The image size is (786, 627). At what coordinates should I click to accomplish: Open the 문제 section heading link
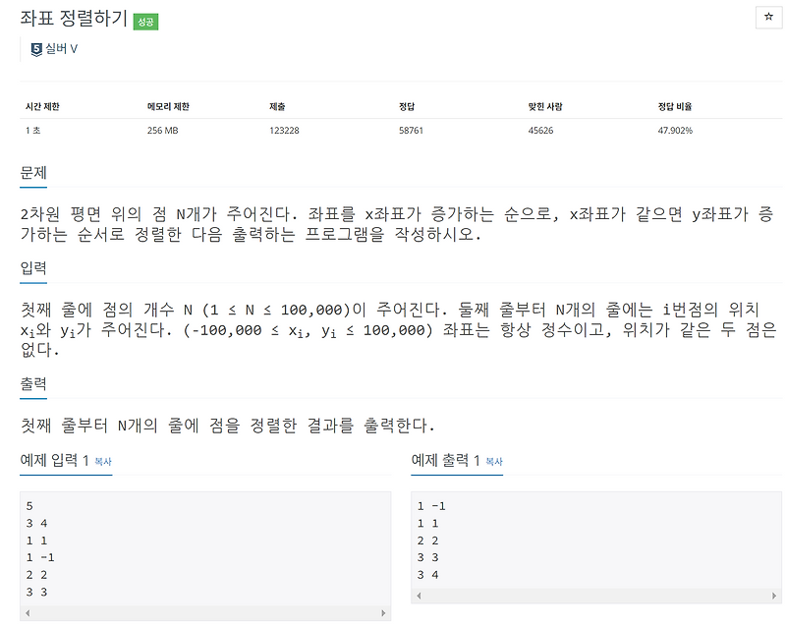click(x=31, y=175)
